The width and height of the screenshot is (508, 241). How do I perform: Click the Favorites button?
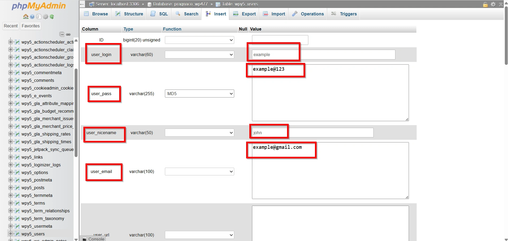point(31,26)
